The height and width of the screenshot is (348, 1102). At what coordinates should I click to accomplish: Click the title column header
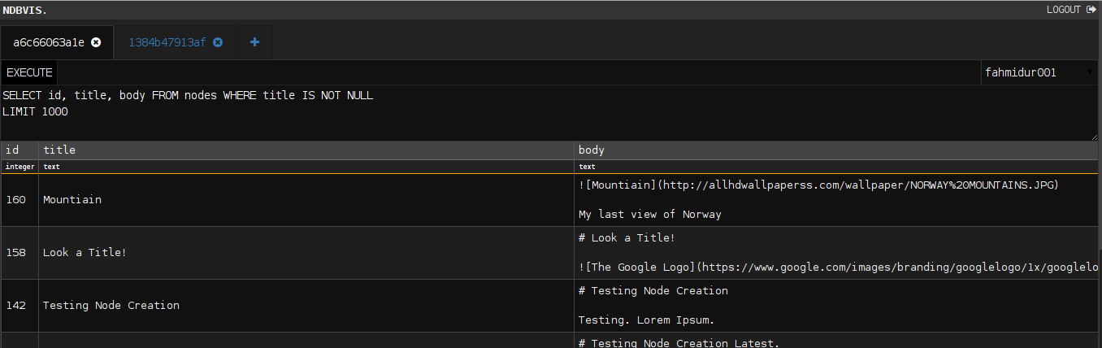point(306,150)
